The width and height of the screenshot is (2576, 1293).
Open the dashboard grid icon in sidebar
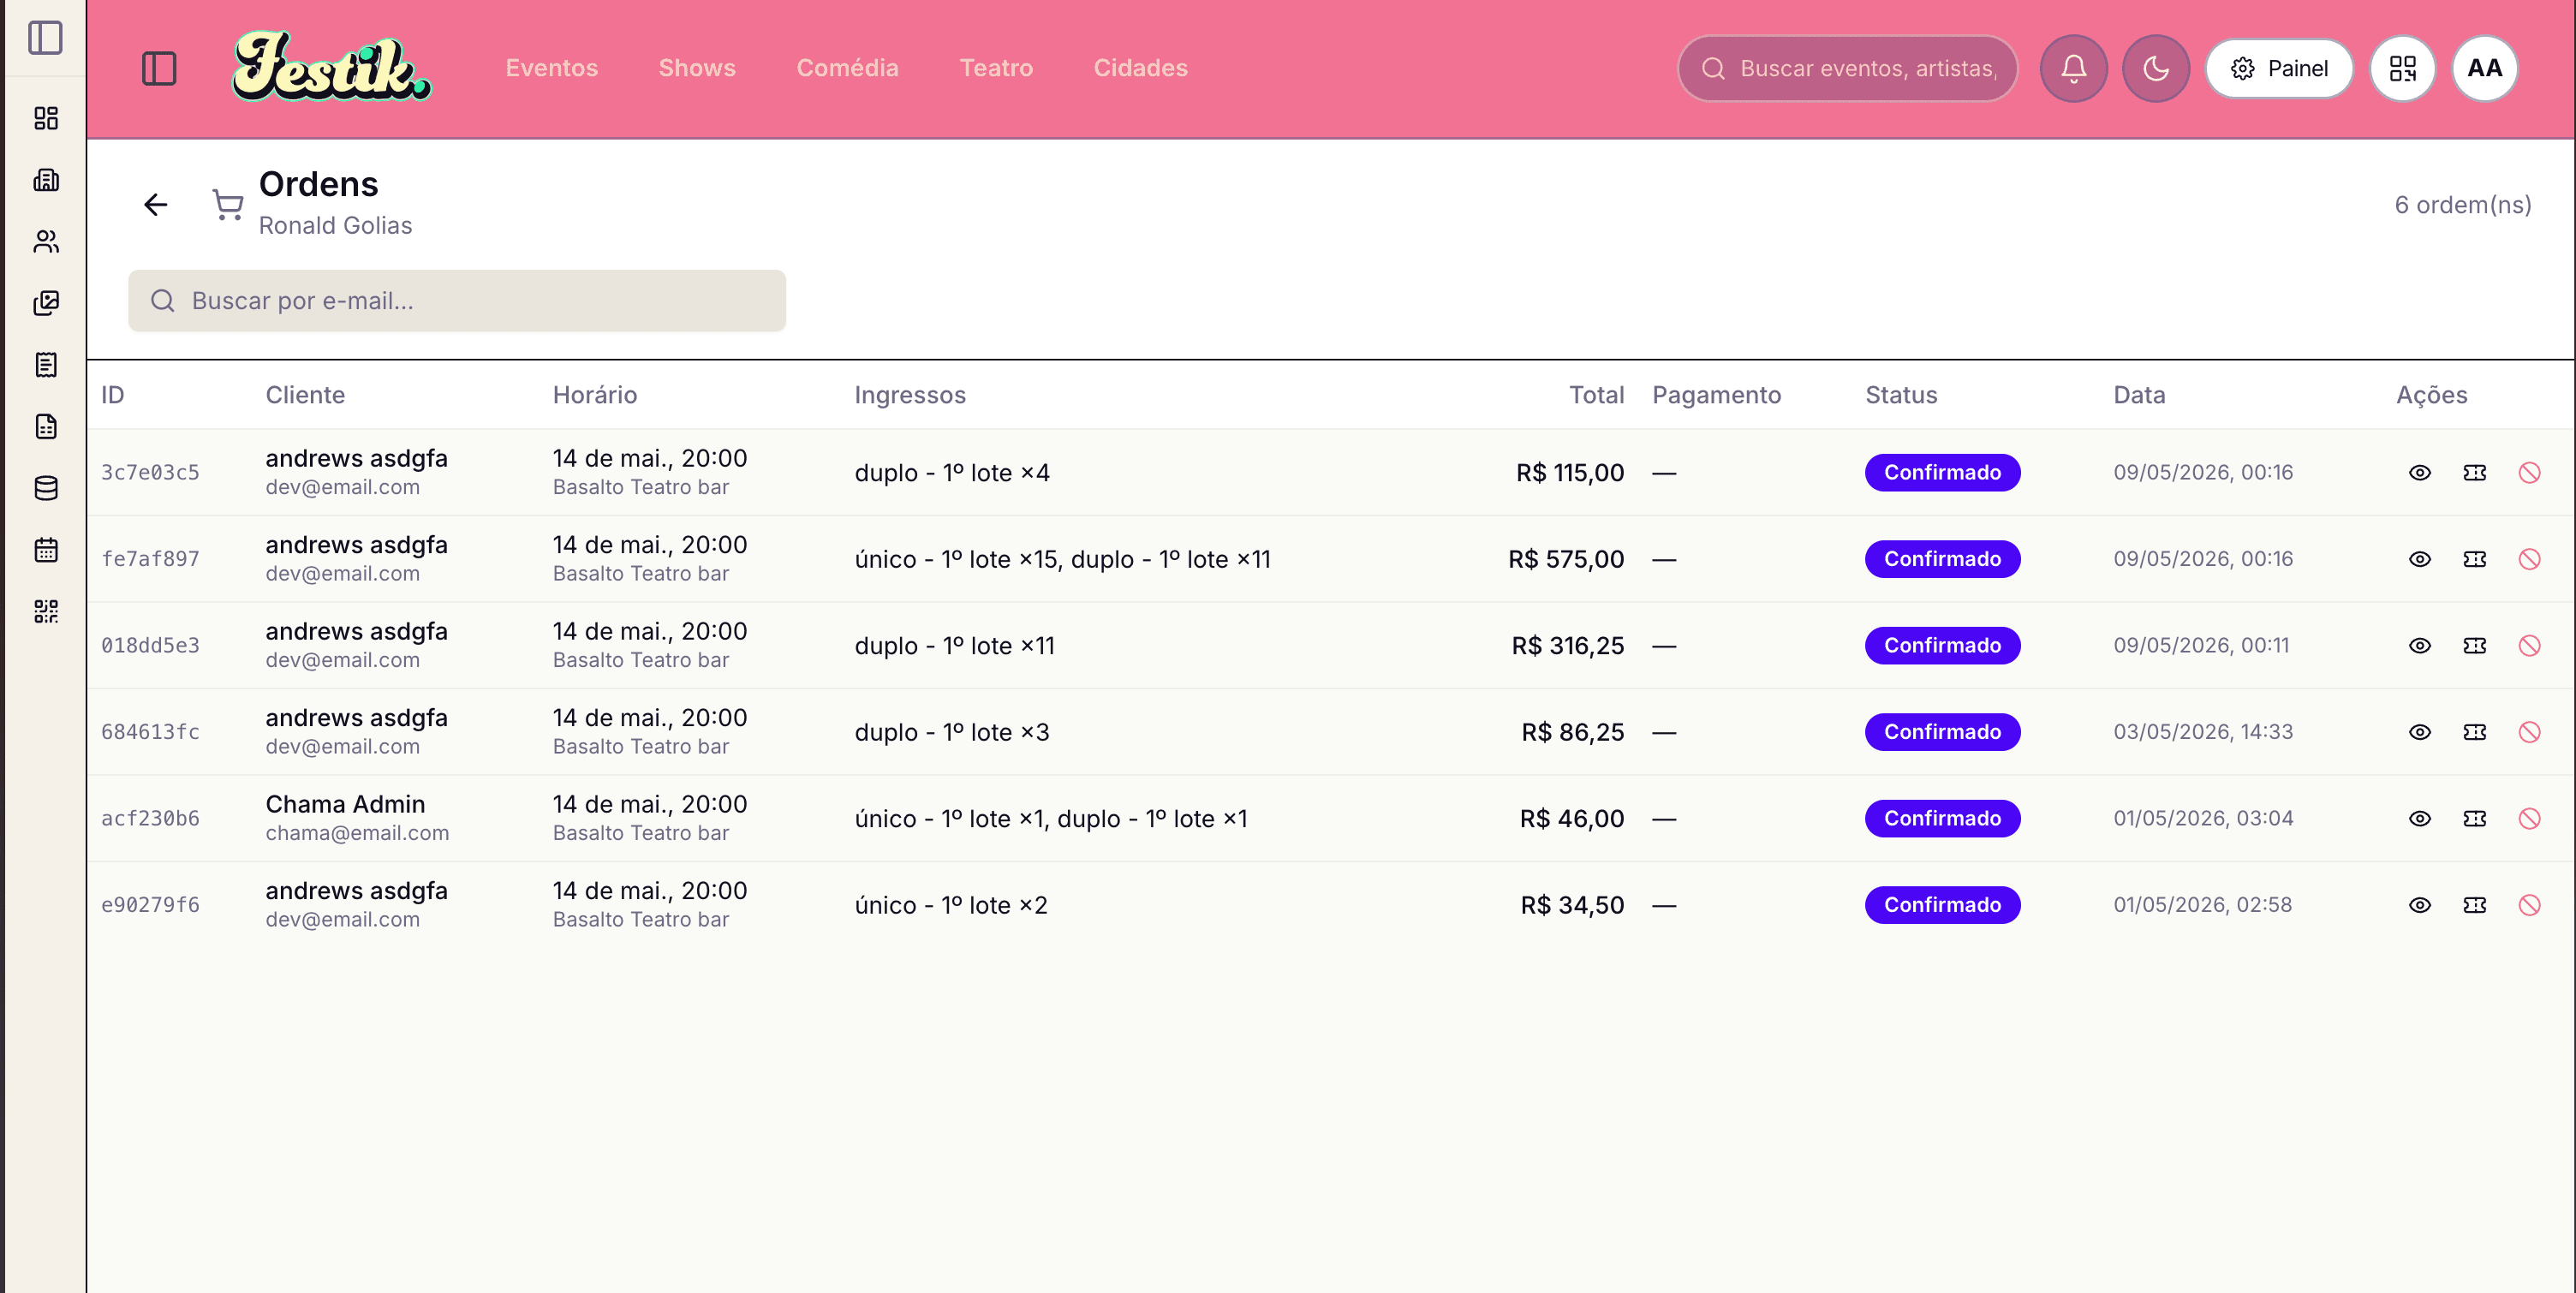coord(46,118)
